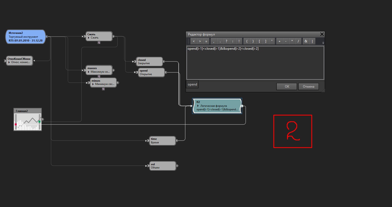Expand the Относ. комис... disclosure triangle

tap(10, 62)
